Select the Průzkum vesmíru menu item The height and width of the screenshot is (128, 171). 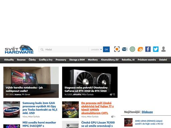click(147, 60)
